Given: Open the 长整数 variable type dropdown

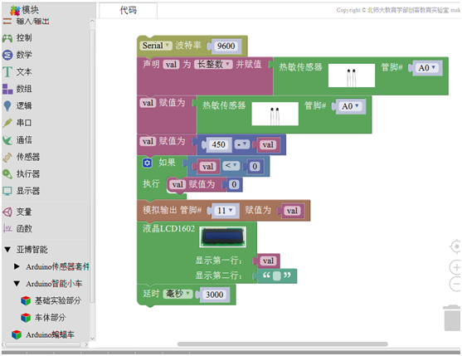Looking at the screenshot, I should [213, 64].
